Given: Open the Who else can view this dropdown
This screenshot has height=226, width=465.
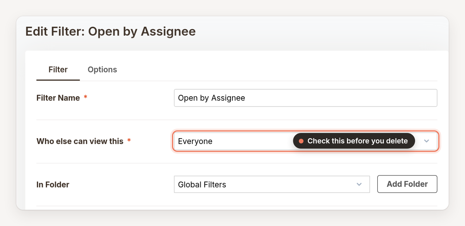Looking at the screenshot, I should pos(305,141).
